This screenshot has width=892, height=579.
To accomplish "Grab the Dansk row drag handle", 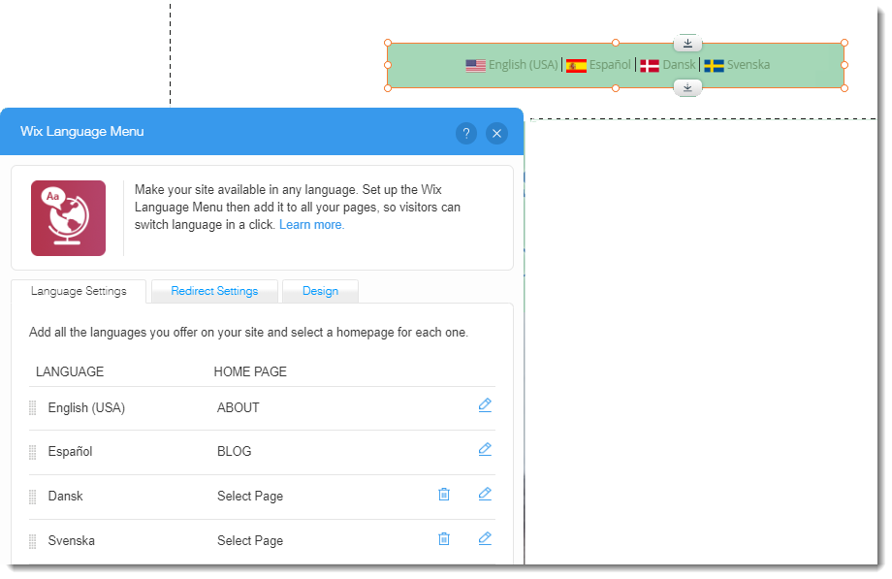I will pyautogui.click(x=32, y=497).
